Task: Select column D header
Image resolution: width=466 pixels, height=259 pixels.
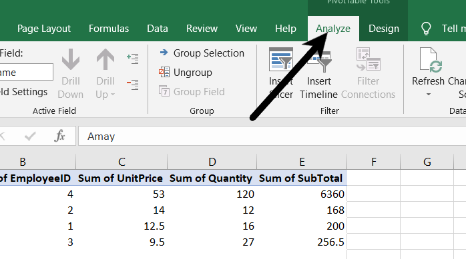Action: [x=212, y=162]
